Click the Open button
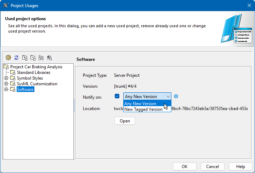 (125, 121)
